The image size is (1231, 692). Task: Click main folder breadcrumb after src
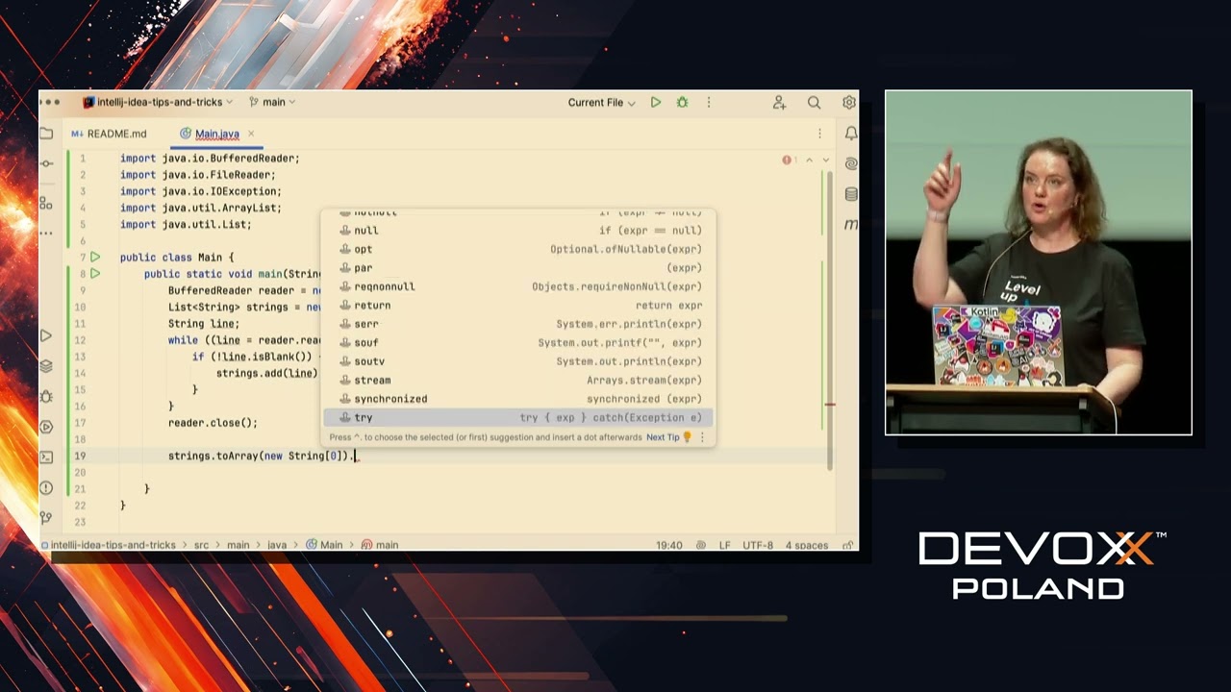point(238,545)
